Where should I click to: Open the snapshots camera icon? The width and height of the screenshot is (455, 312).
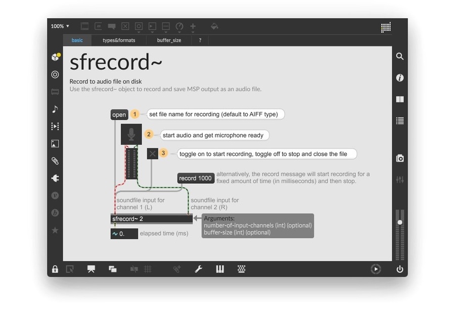pos(400,158)
